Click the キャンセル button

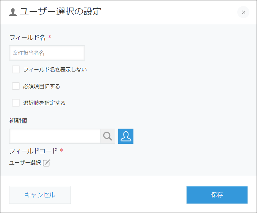point(40,195)
